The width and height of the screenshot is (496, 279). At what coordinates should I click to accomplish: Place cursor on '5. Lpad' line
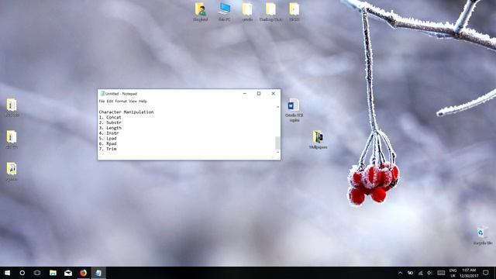click(108, 138)
